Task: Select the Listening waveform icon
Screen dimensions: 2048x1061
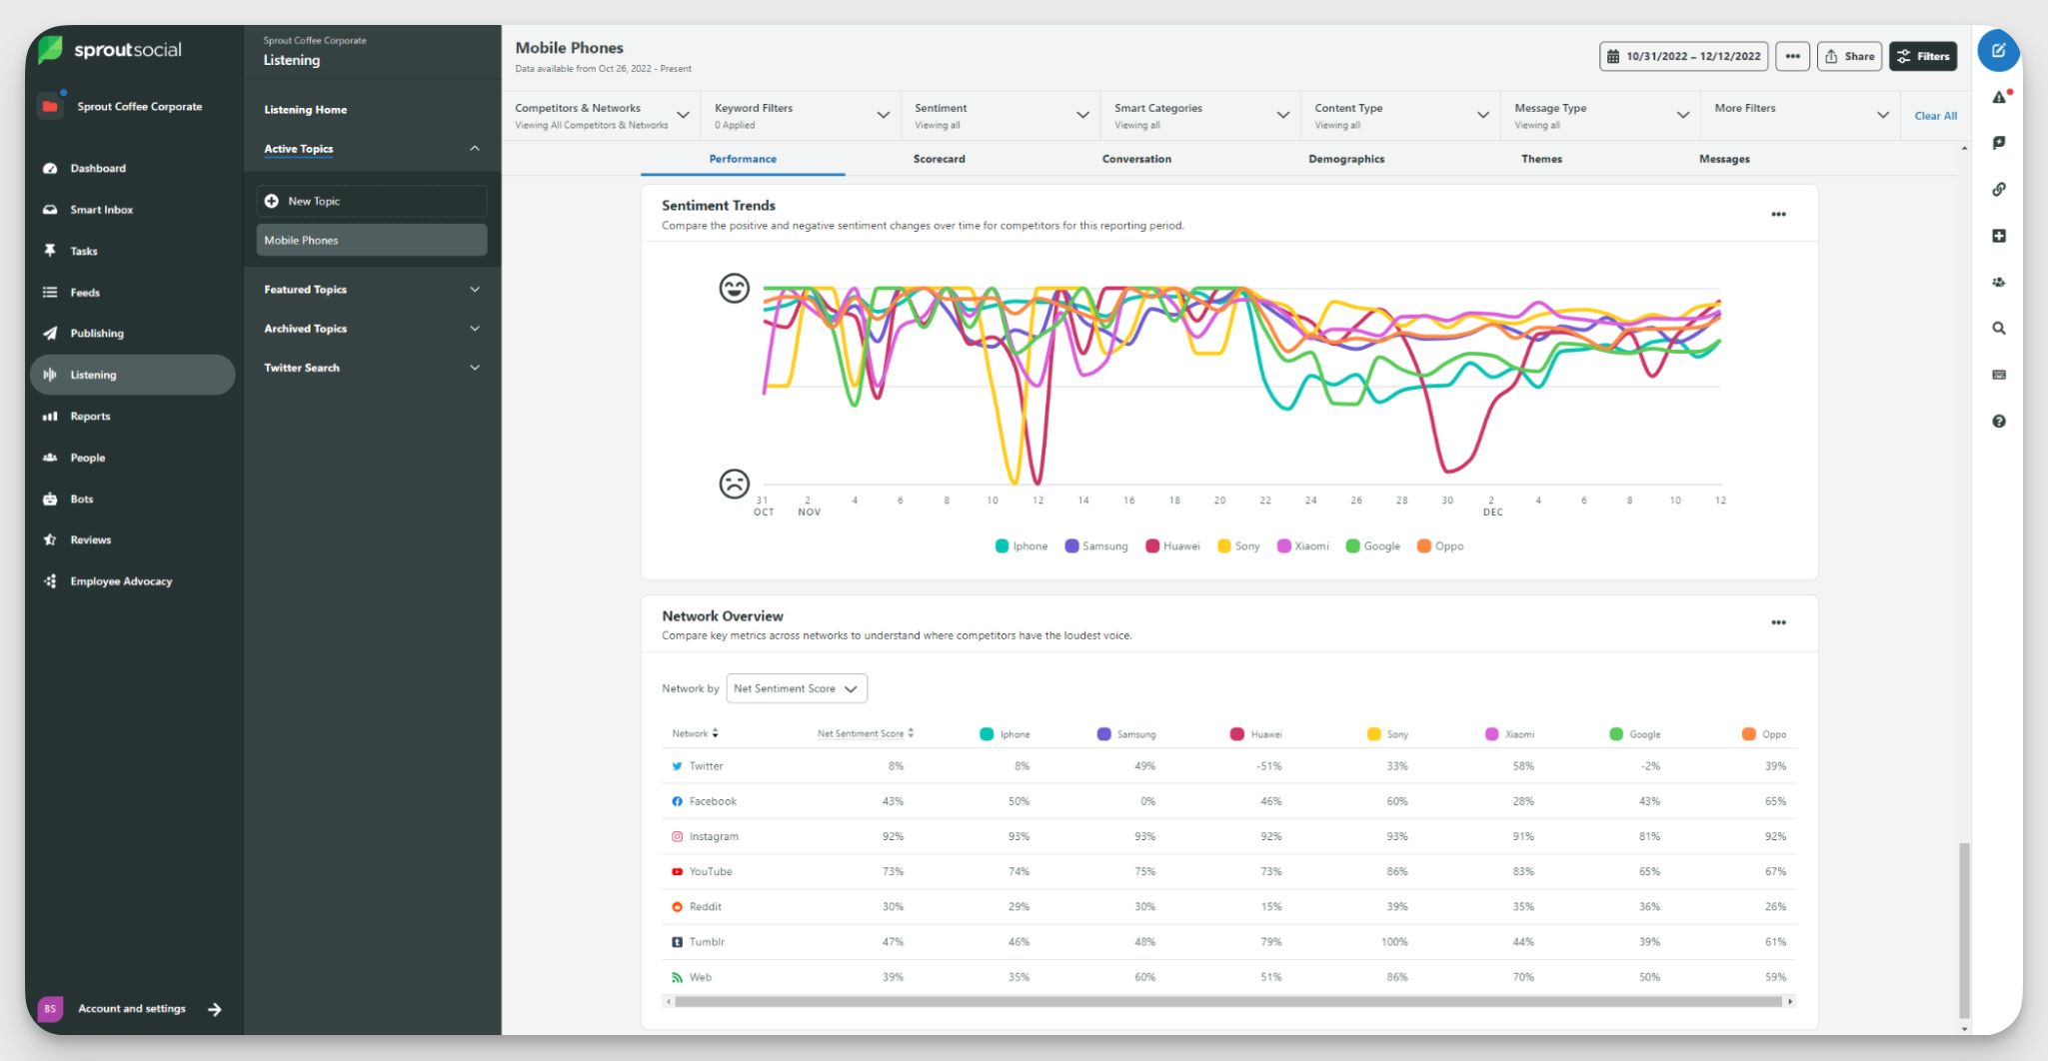Action: pyautogui.click(x=50, y=375)
